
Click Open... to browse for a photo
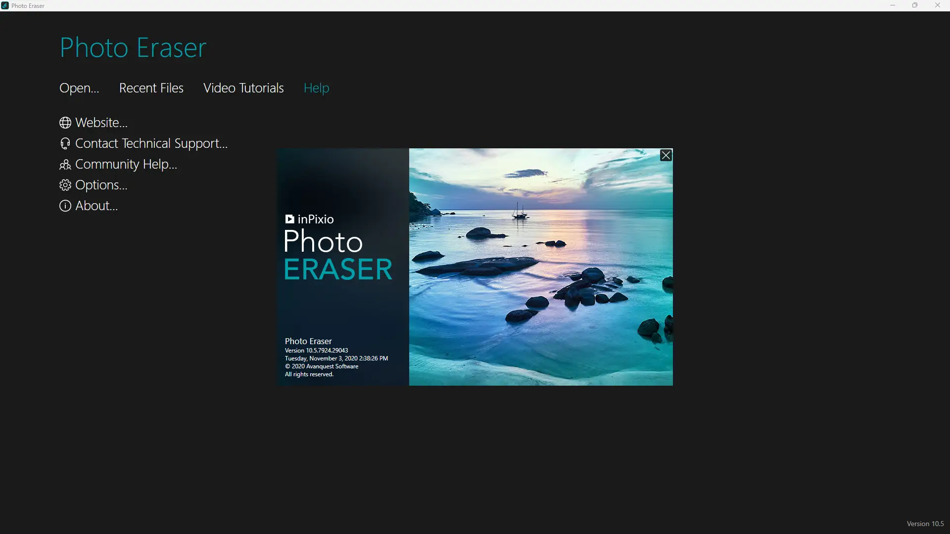click(79, 88)
